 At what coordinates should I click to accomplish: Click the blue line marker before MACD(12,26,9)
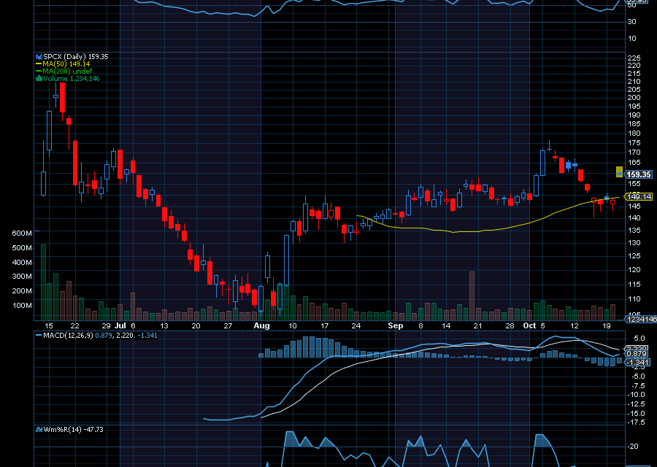tap(39, 336)
